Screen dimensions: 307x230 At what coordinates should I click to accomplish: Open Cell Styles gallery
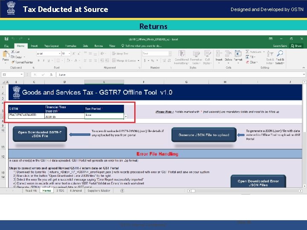[x=207, y=57]
